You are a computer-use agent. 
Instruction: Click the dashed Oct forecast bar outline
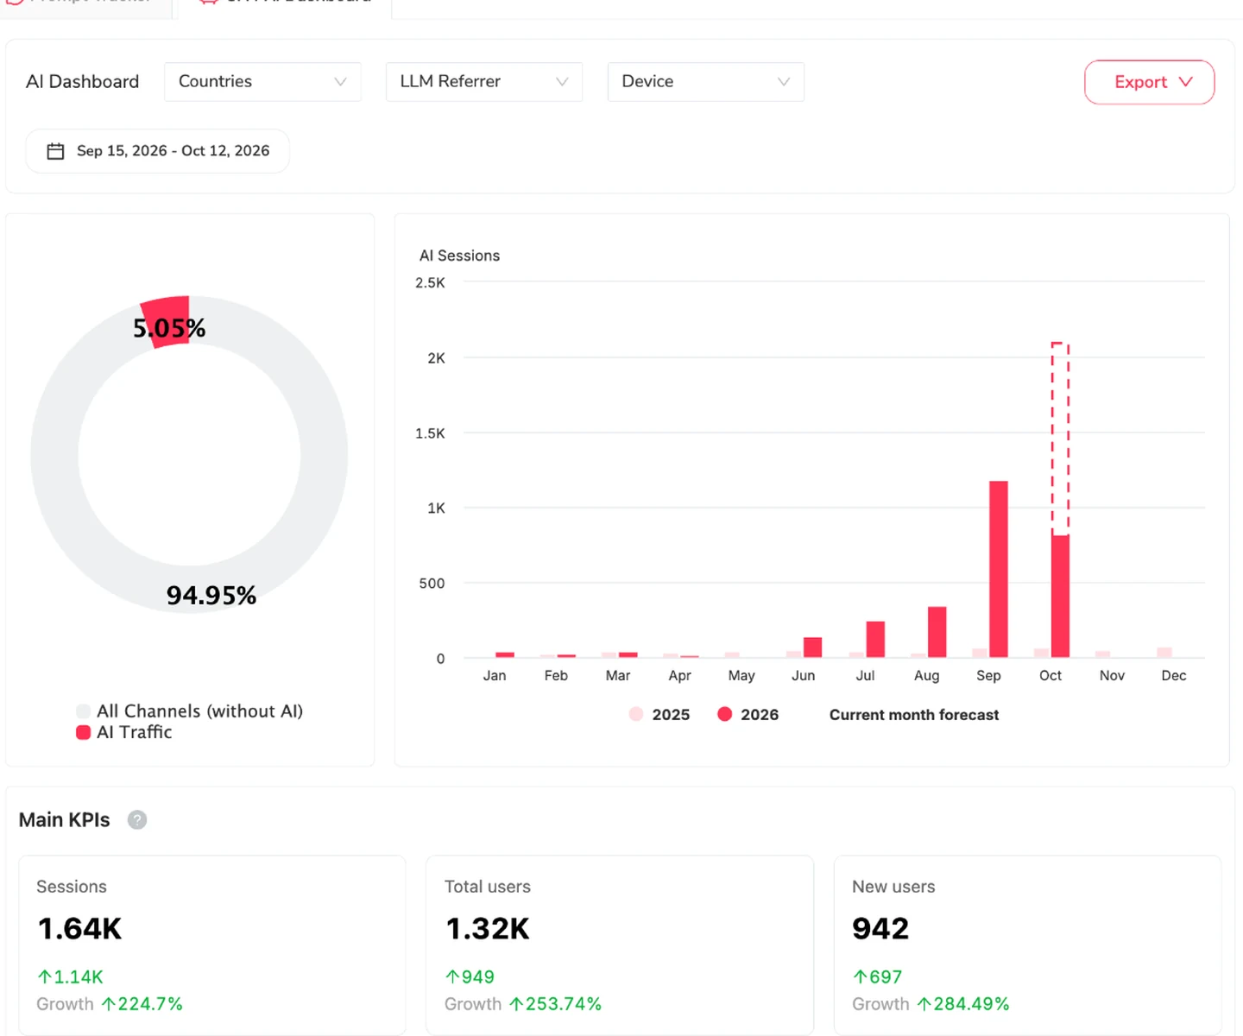click(x=1061, y=439)
